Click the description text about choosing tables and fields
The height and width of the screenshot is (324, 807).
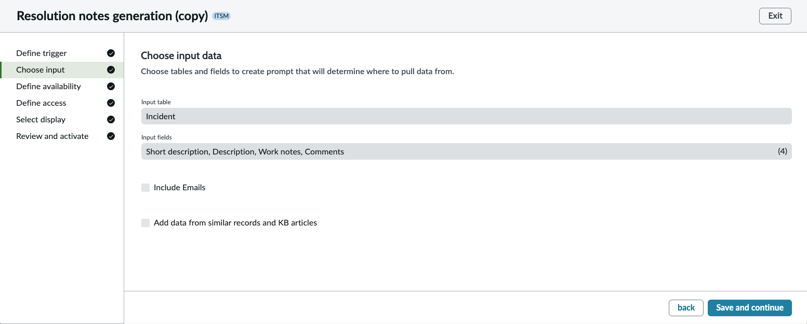(298, 72)
